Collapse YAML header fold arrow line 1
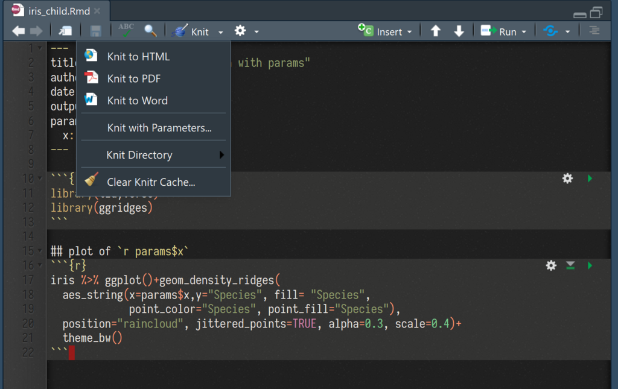This screenshot has width=618, height=389. coord(40,48)
